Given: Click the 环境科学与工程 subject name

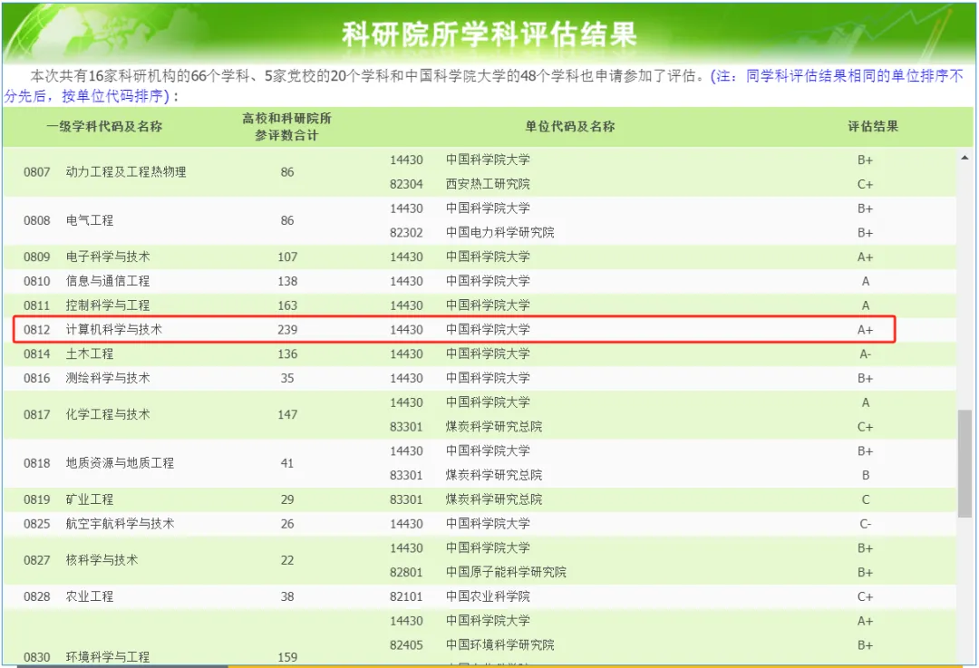Looking at the screenshot, I should tap(107, 657).
